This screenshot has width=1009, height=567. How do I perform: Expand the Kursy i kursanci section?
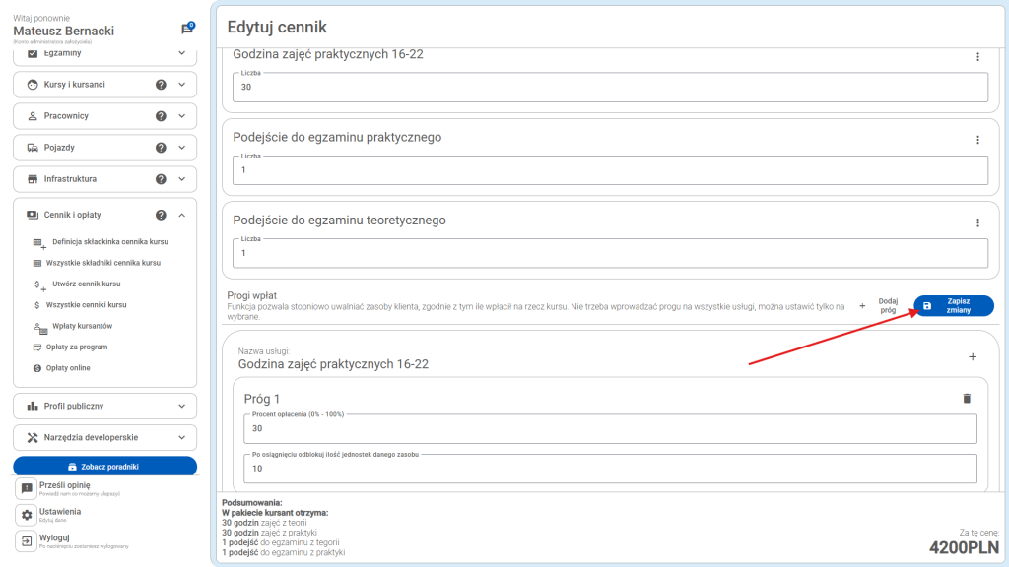click(x=182, y=85)
